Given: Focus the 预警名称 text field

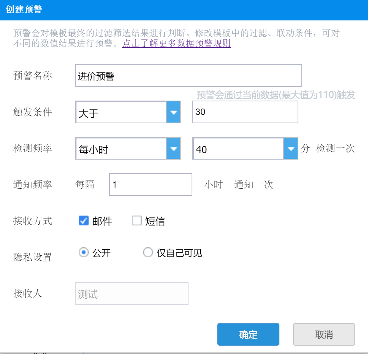Looking at the screenshot, I should [188, 76].
